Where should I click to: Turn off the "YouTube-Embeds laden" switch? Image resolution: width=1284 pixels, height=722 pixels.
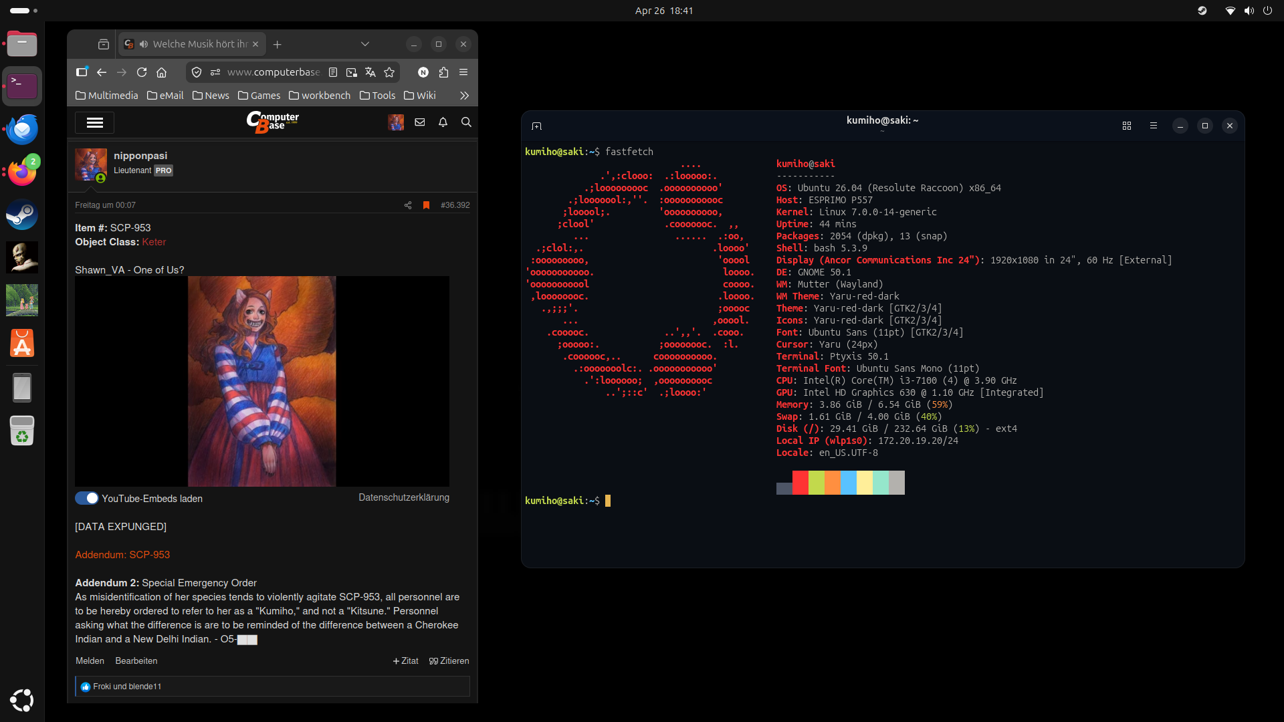click(86, 498)
